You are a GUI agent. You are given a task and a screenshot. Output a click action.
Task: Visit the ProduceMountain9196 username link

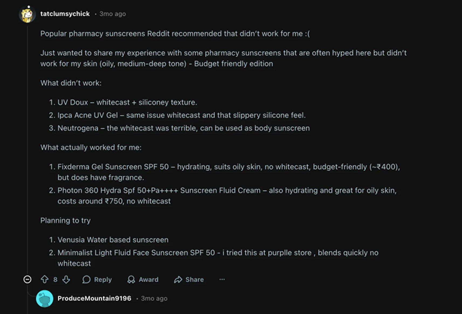point(94,298)
